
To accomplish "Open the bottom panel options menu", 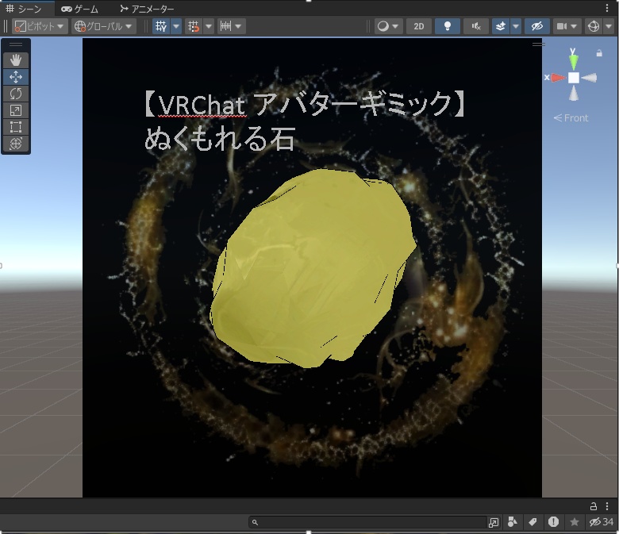I will 607,506.
